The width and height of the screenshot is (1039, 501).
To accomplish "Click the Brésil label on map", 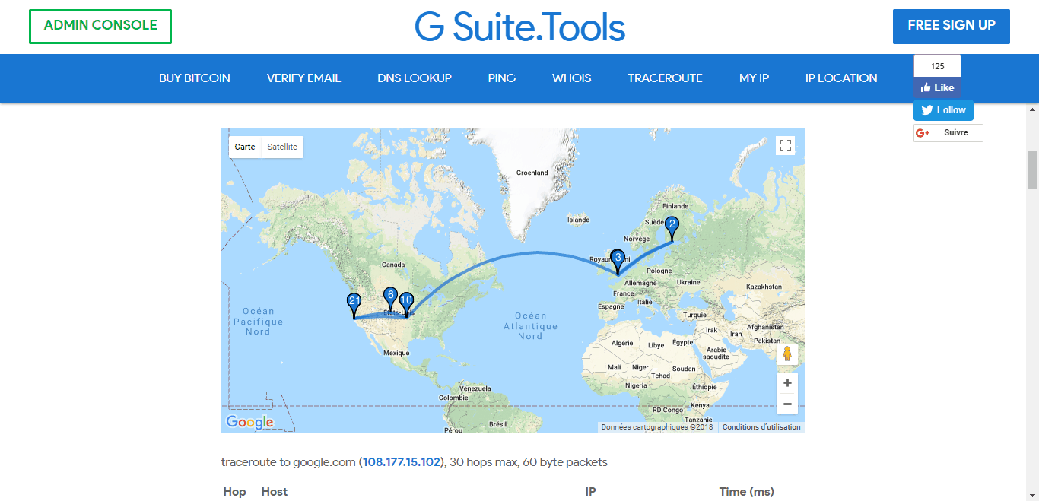I will (498, 424).
